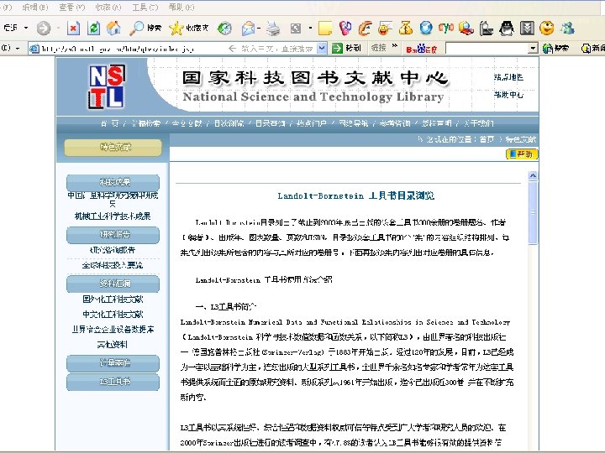Click the 站点地图 link at top right
Image resolution: width=605 pixels, height=453 pixels.
click(508, 77)
